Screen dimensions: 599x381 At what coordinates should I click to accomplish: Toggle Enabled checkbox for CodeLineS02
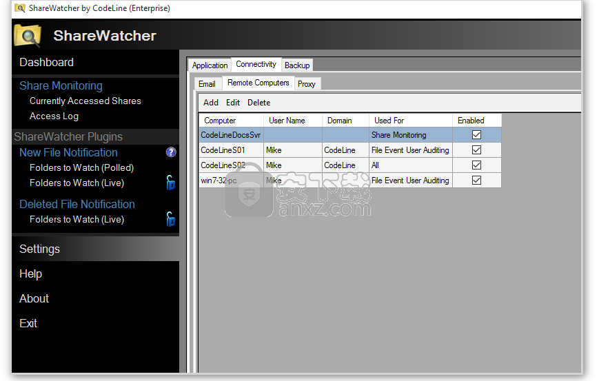(476, 165)
